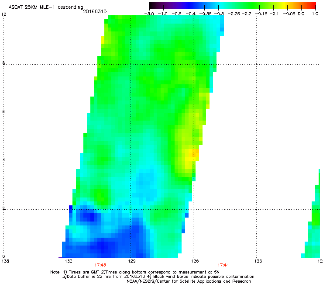Click the red time stamp 17:41
Image resolution: width=323 pixels, height=284 pixels.
(x=223, y=265)
